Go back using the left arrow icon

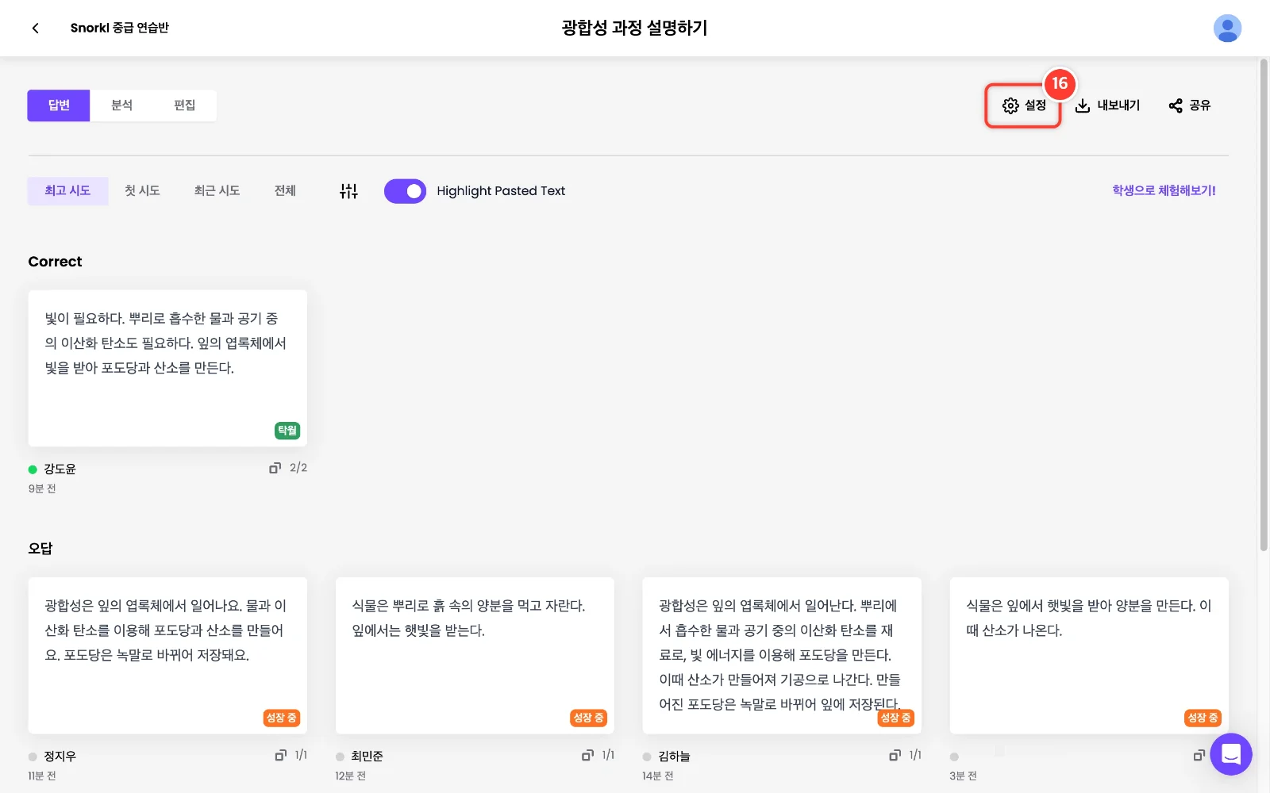[35, 28]
